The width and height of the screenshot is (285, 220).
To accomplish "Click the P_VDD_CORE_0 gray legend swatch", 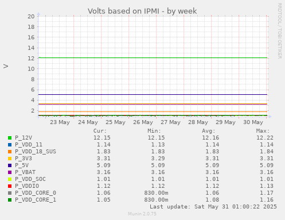I will coord(10,193).
